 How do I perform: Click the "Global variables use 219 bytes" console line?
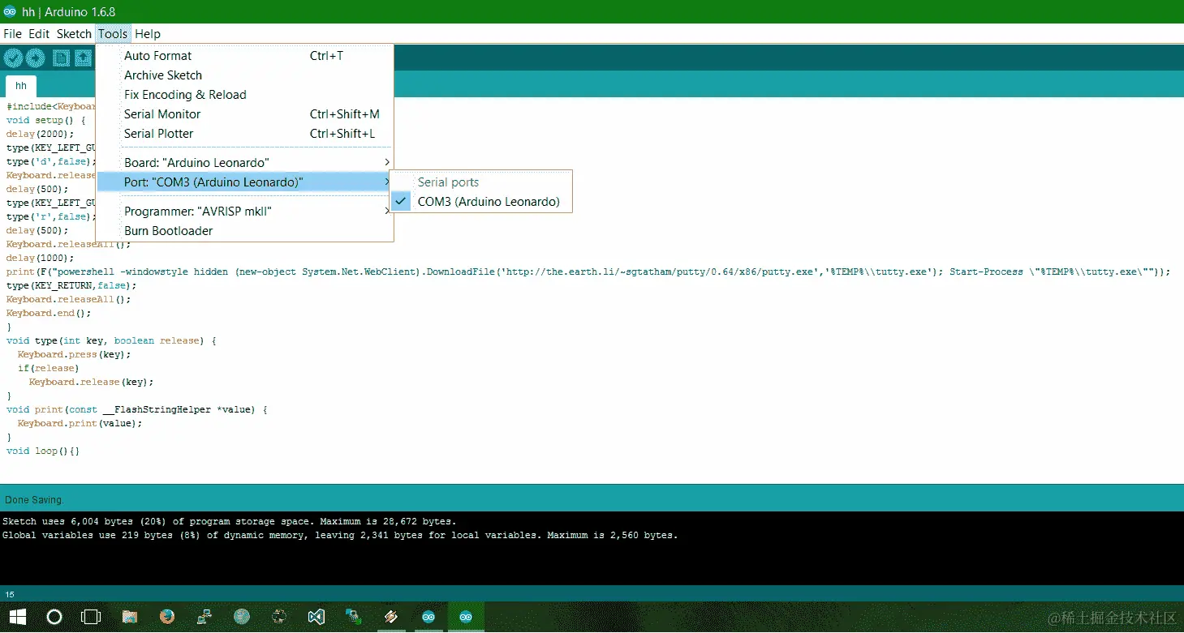(340, 535)
